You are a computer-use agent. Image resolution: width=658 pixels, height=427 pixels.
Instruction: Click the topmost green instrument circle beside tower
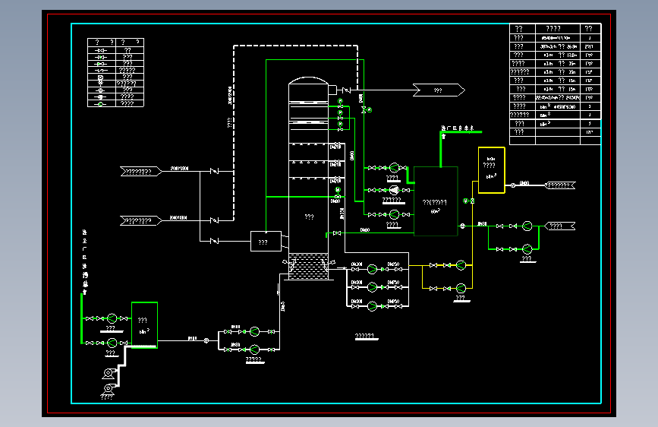click(340, 101)
